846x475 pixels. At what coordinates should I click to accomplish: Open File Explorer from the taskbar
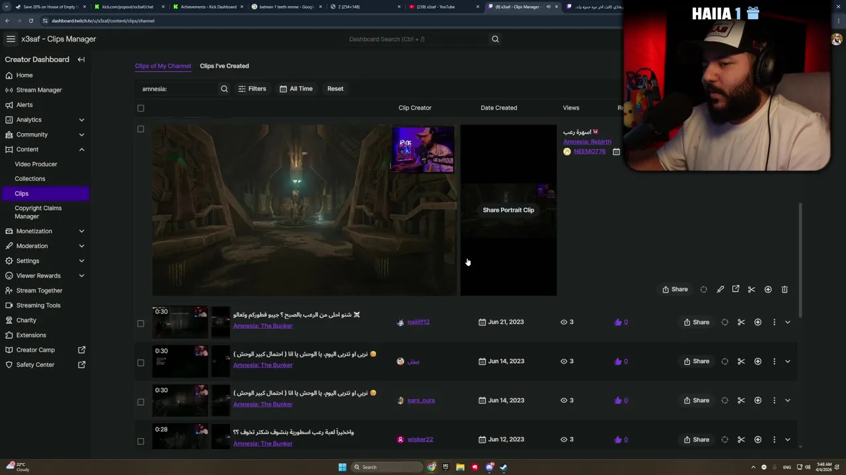click(460, 467)
